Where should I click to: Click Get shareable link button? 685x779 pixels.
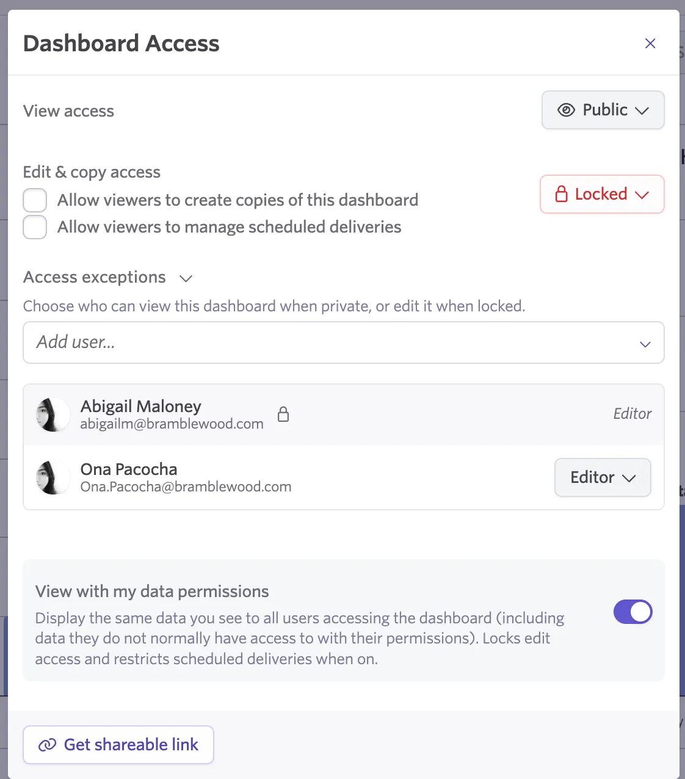pyautogui.click(x=118, y=745)
